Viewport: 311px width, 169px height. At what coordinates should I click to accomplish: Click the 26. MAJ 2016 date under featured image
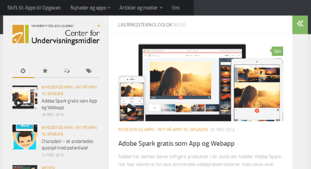click(222, 129)
